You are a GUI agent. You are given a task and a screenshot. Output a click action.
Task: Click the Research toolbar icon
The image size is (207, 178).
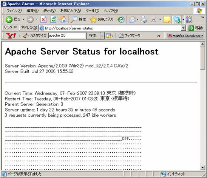pos(189,20)
